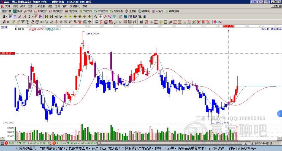Click the 858449 银行电商 stock label
The height and width of the screenshot is (151, 282).
(x=271, y=29)
